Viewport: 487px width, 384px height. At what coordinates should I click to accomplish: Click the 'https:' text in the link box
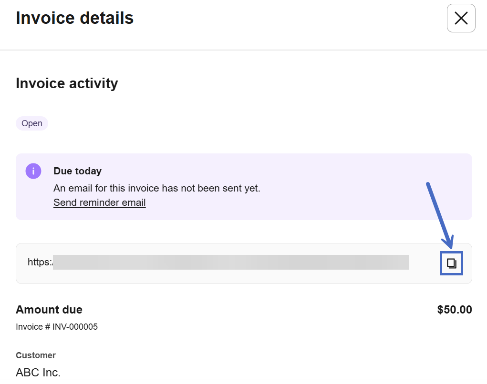tap(40, 262)
